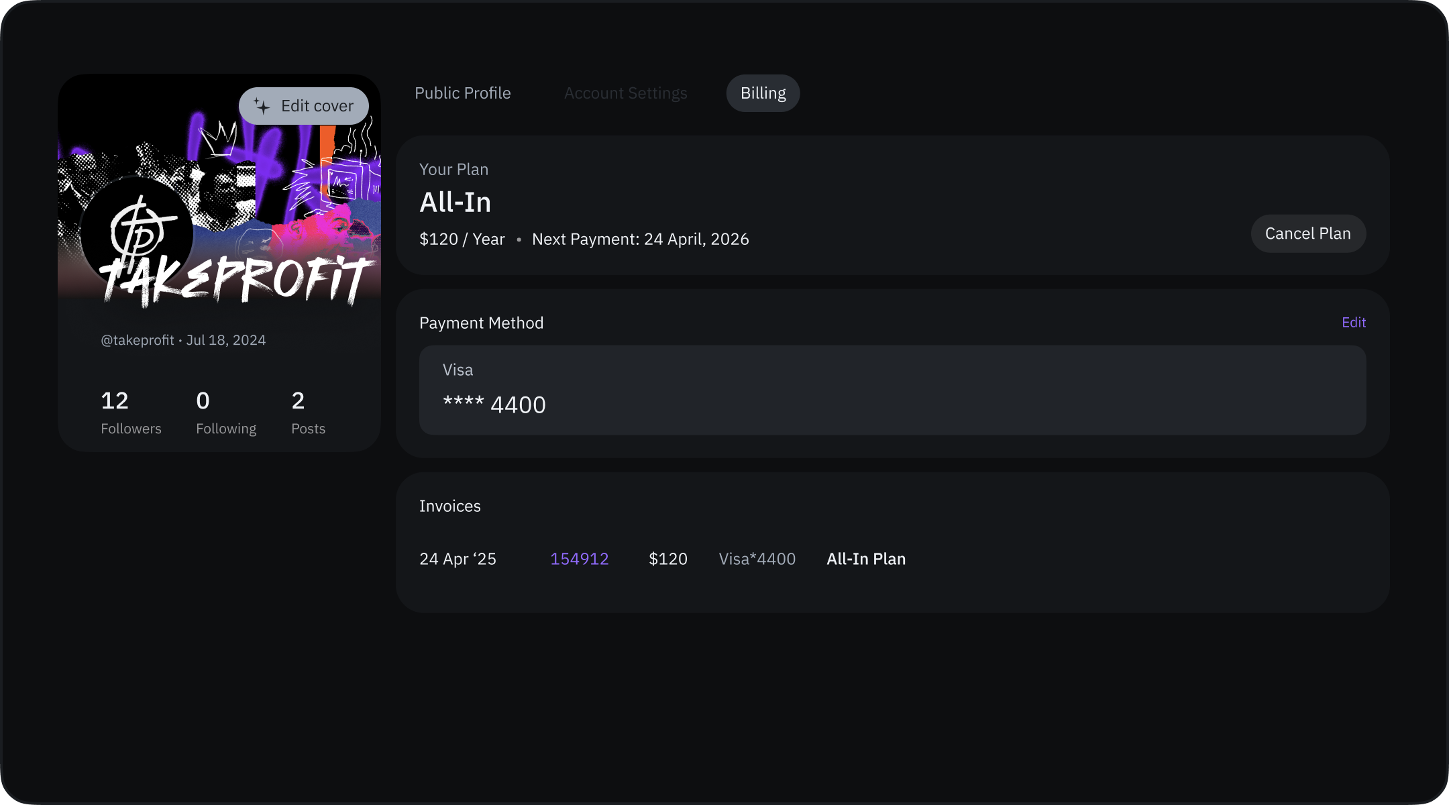Click the sparkle icon on Edit cover

(x=262, y=106)
